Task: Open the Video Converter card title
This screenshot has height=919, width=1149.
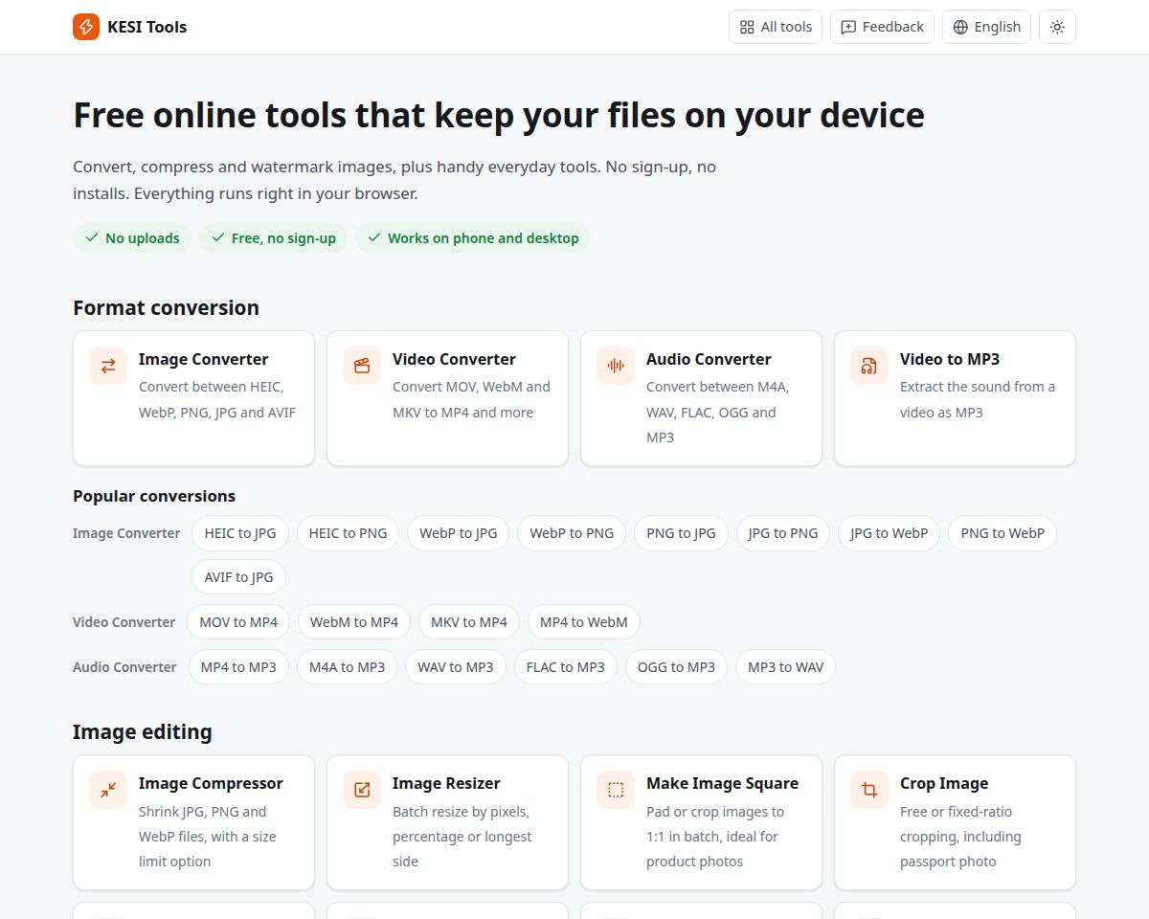Action: point(454,359)
